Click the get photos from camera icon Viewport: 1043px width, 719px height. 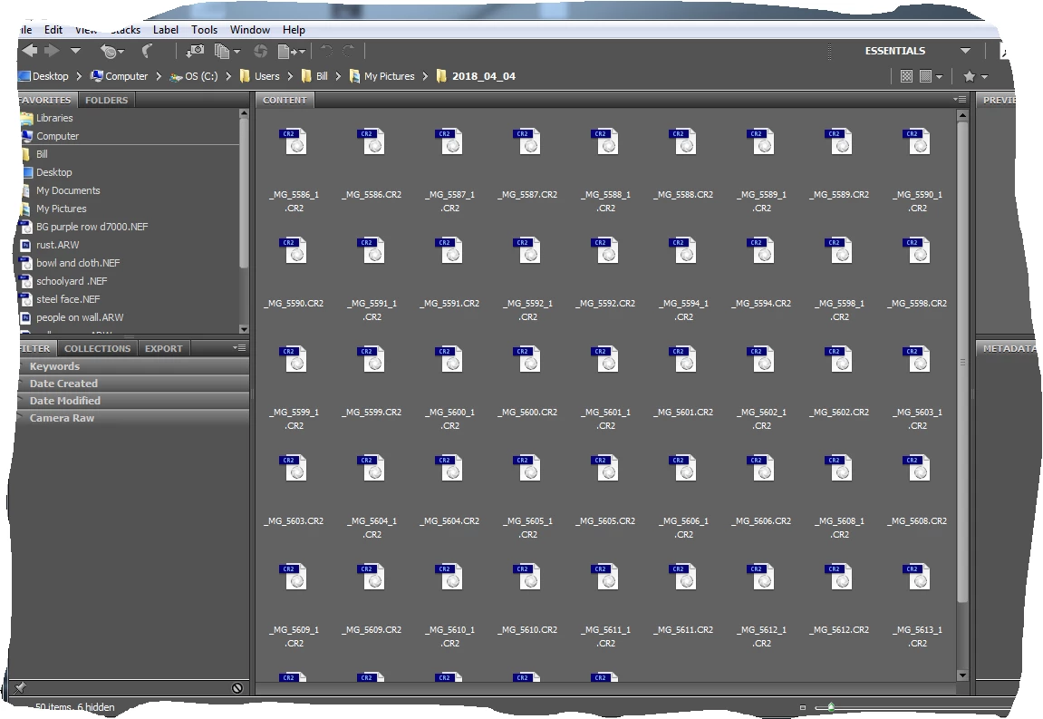(195, 51)
